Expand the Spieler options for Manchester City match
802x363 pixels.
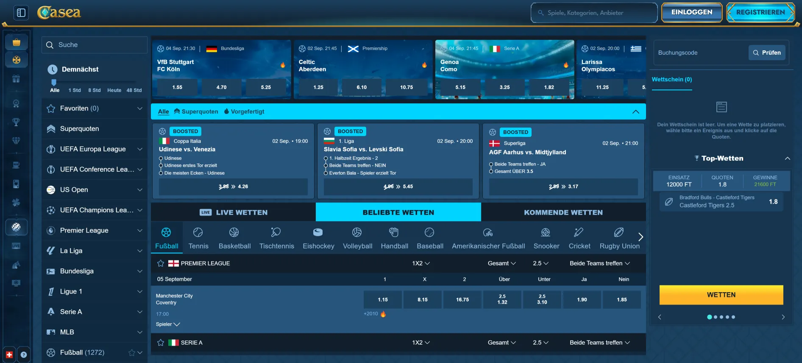tap(168, 324)
